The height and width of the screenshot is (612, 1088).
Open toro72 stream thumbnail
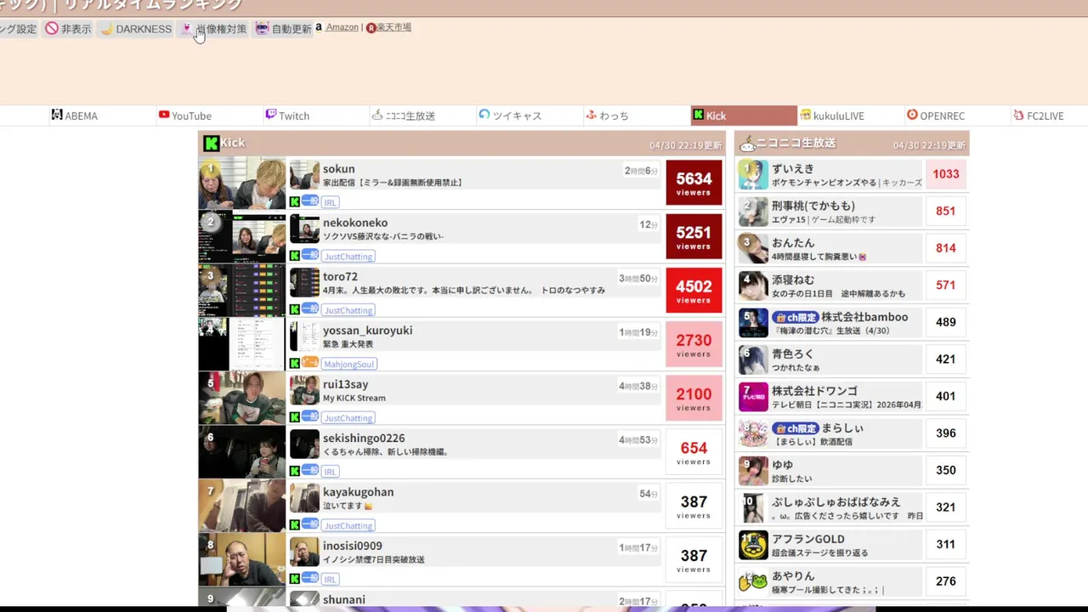242,290
